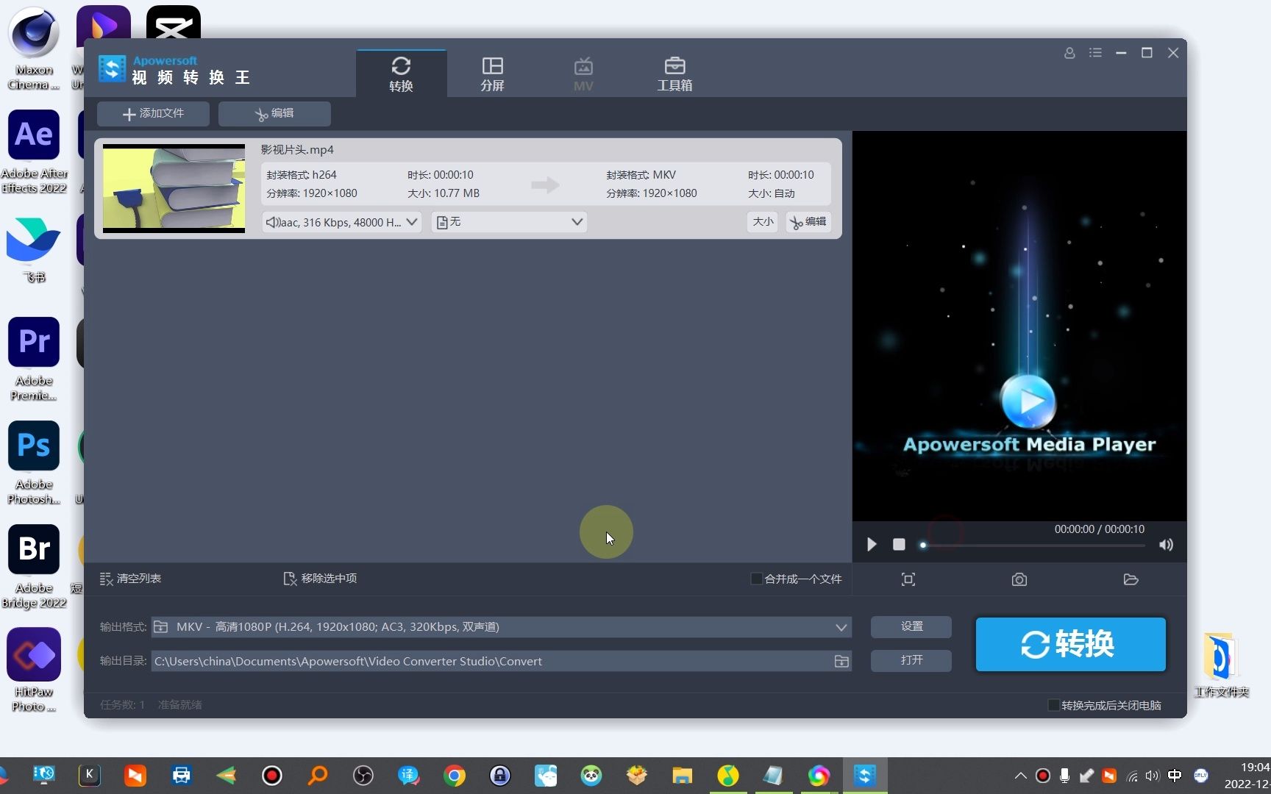Click the red record taskbar icon
This screenshot has width=1271, height=794.
click(272, 775)
